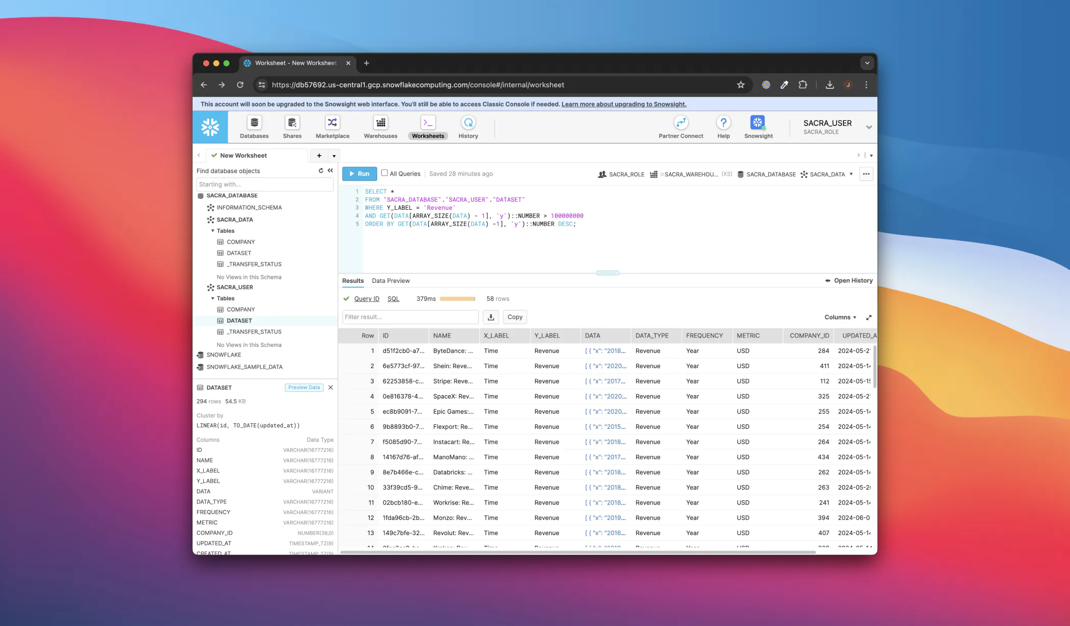Screen dimensions: 1070x626
Task: Open the SACRA_USER role dropdown
Action: click(869, 127)
